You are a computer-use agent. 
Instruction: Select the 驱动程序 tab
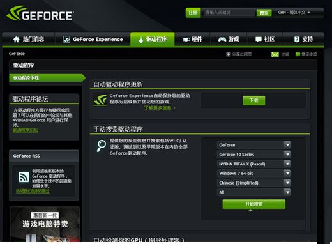pos(153,40)
